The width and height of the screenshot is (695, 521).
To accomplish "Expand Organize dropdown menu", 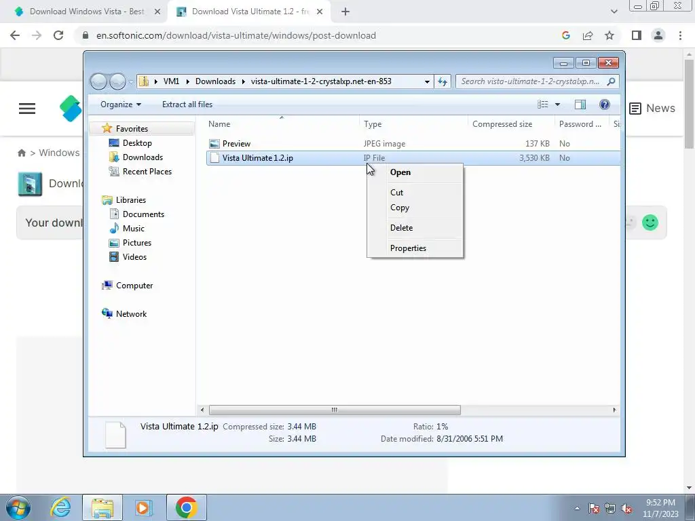I will (x=121, y=104).
